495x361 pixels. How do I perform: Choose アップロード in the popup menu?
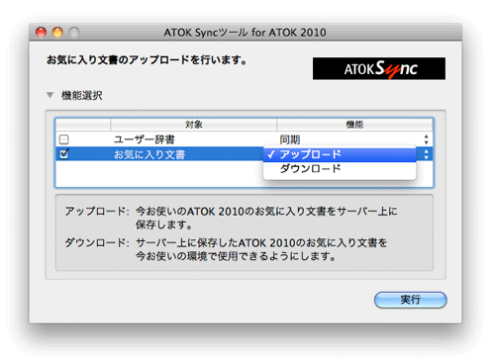(x=340, y=154)
